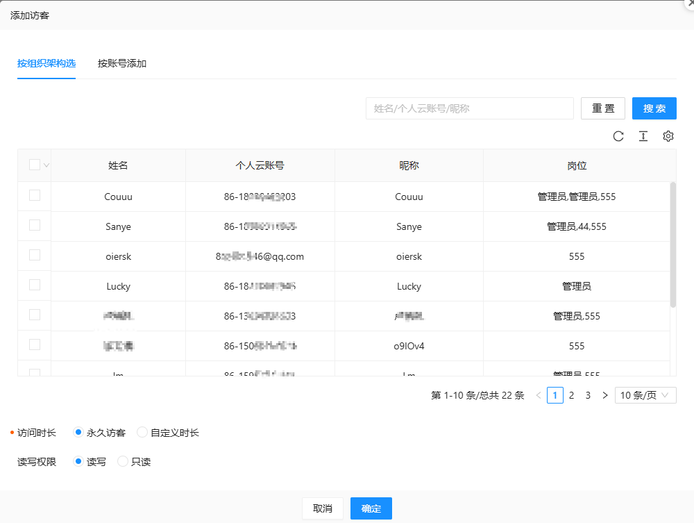The height and width of the screenshot is (523, 694).
Task: Click the previous page arrow
Action: tap(539, 395)
